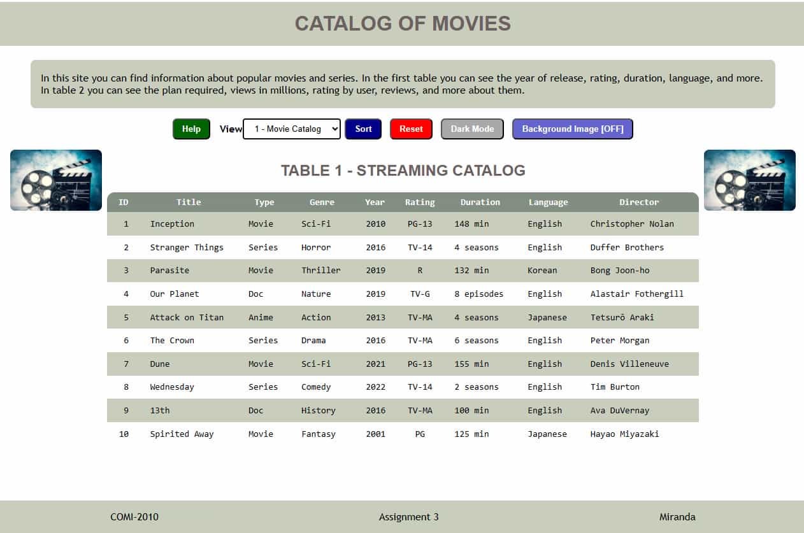Click the right film reel clapperboard image
This screenshot has height=533, width=804.
[750, 180]
